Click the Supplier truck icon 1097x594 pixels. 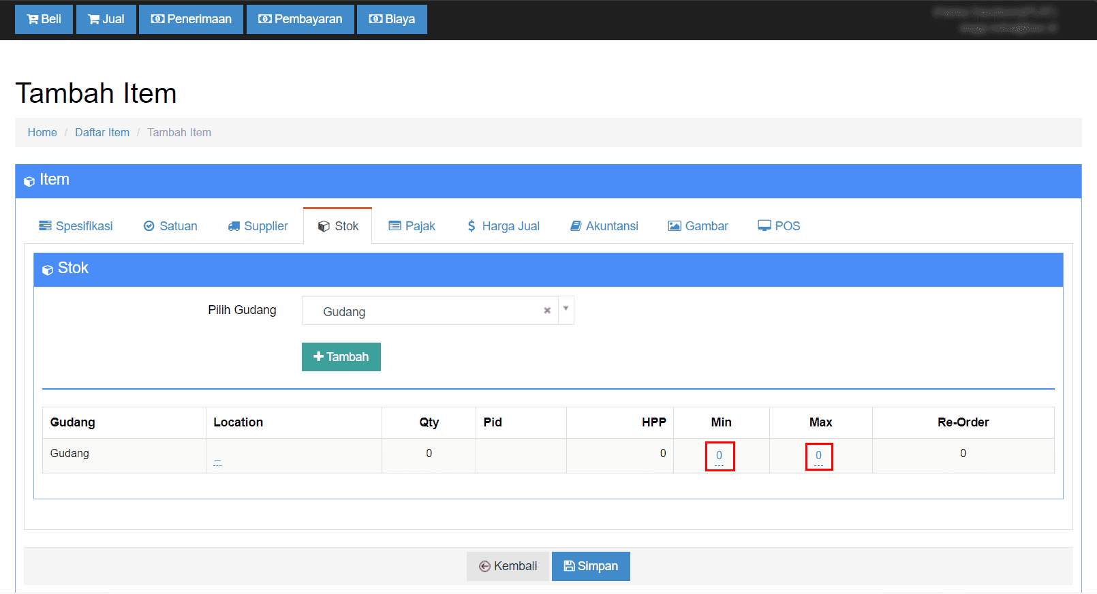point(234,226)
